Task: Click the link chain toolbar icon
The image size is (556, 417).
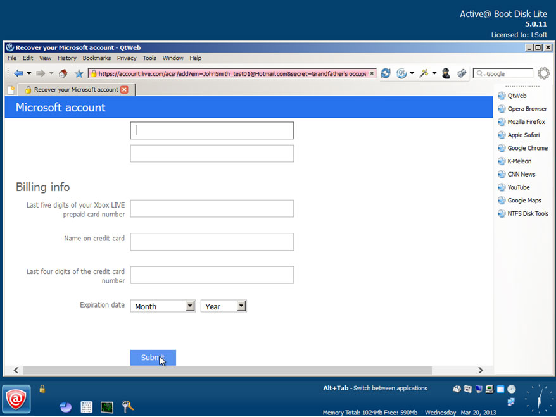Action: (x=462, y=73)
